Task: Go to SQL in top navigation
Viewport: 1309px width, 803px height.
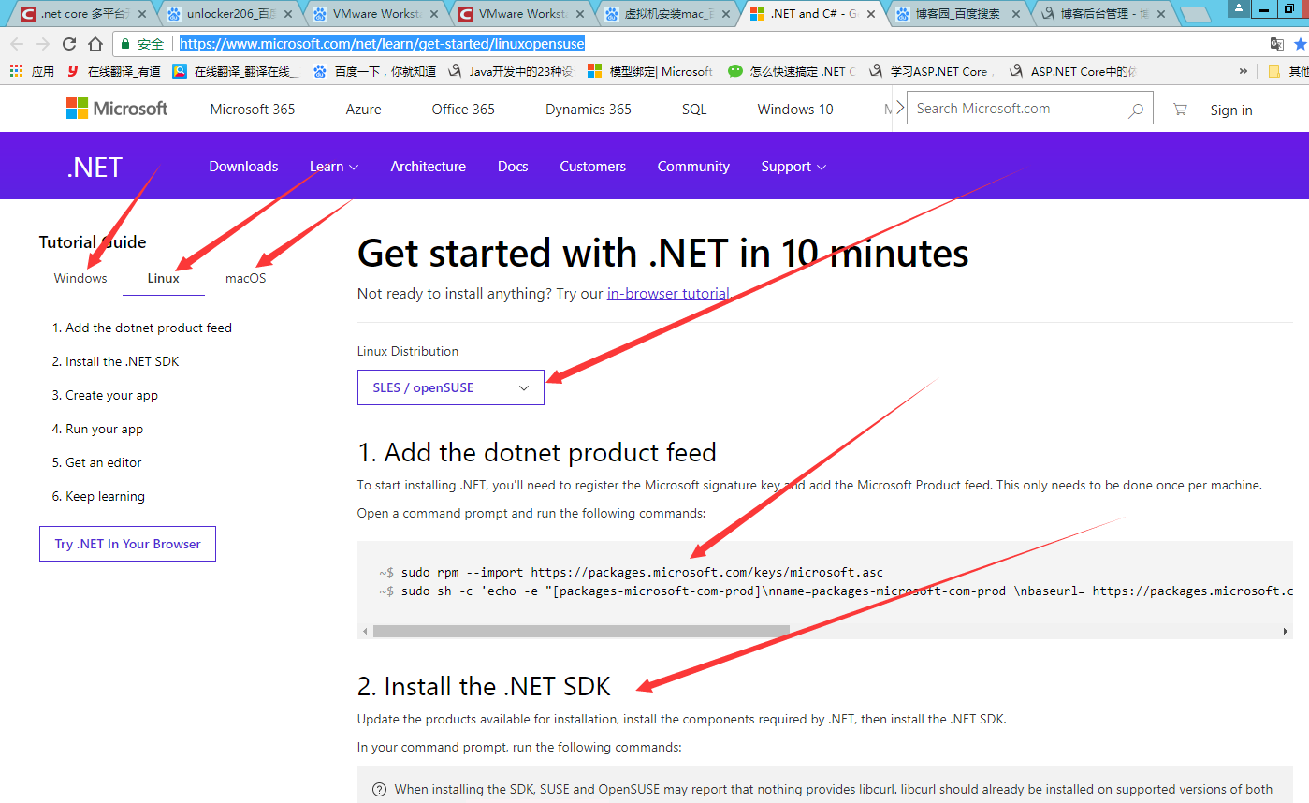Action: click(694, 109)
